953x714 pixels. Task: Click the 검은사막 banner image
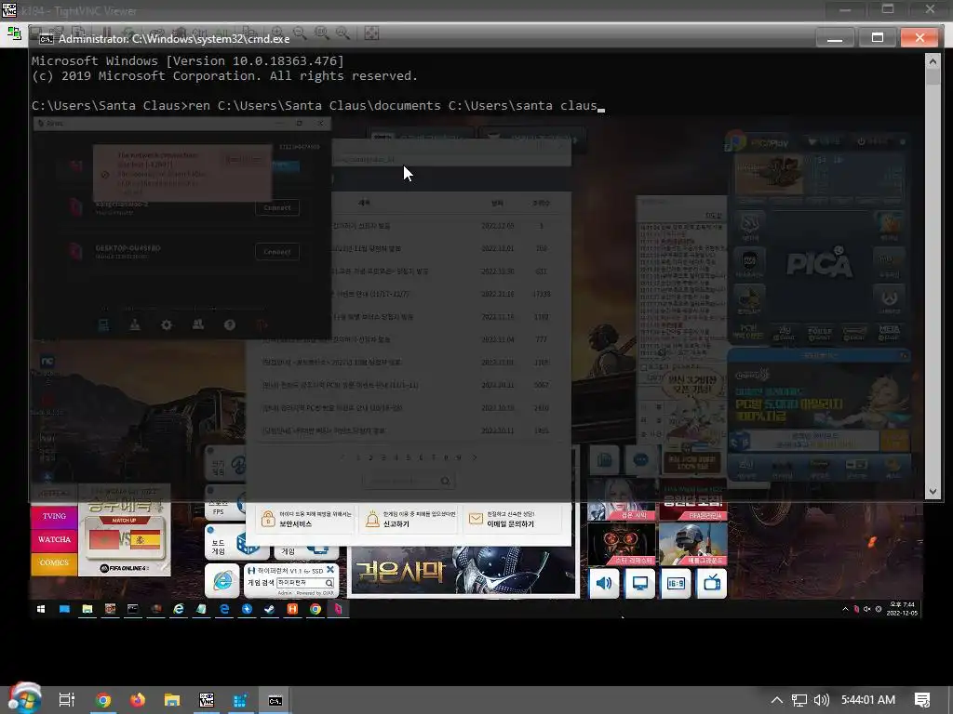click(463, 570)
